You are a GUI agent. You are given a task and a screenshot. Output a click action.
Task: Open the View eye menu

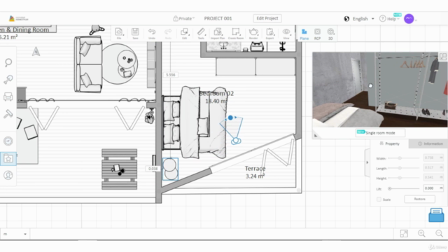(286, 33)
